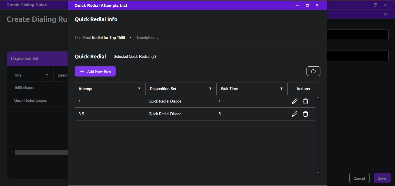The image size is (395, 186).
Task: Edit the attempt 3-5 row with pencil icon
Action: click(x=294, y=114)
